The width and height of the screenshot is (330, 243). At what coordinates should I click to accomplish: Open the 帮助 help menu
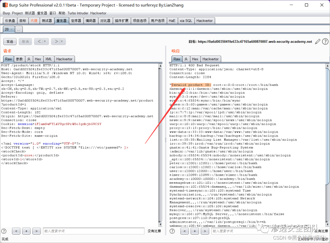[62, 13]
